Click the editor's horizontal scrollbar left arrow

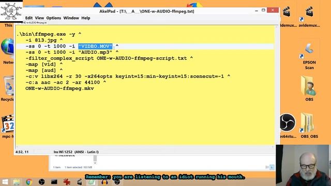point(17,147)
